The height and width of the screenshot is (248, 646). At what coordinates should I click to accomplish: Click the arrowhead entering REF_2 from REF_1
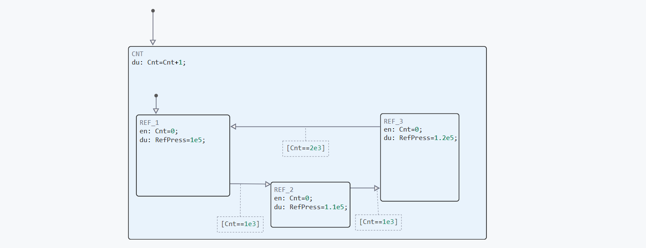pos(268,184)
